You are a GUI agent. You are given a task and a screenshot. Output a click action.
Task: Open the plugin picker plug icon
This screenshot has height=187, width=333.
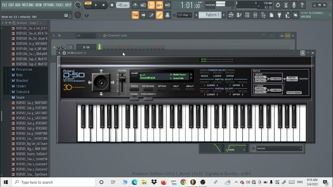279,15
